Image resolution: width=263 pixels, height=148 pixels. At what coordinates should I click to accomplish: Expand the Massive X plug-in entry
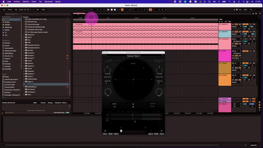click(x=24, y=66)
